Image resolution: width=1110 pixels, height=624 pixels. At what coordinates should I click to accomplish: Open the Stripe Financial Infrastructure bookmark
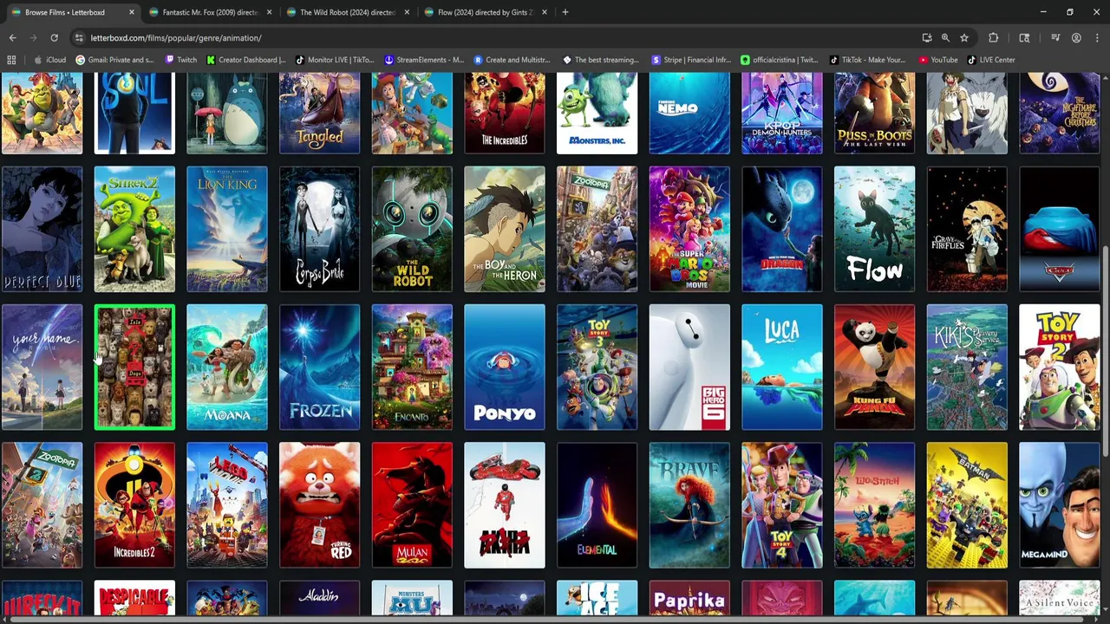[x=691, y=60]
